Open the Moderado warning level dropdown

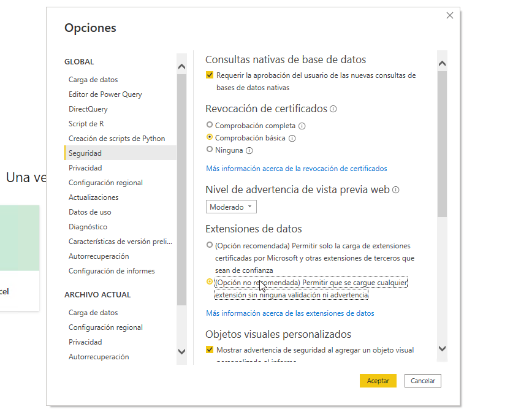pyautogui.click(x=231, y=207)
